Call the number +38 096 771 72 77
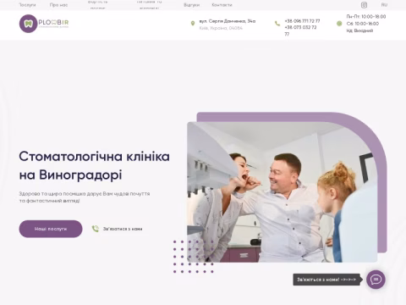Image resolution: width=406 pixels, height=305 pixels. click(x=302, y=21)
